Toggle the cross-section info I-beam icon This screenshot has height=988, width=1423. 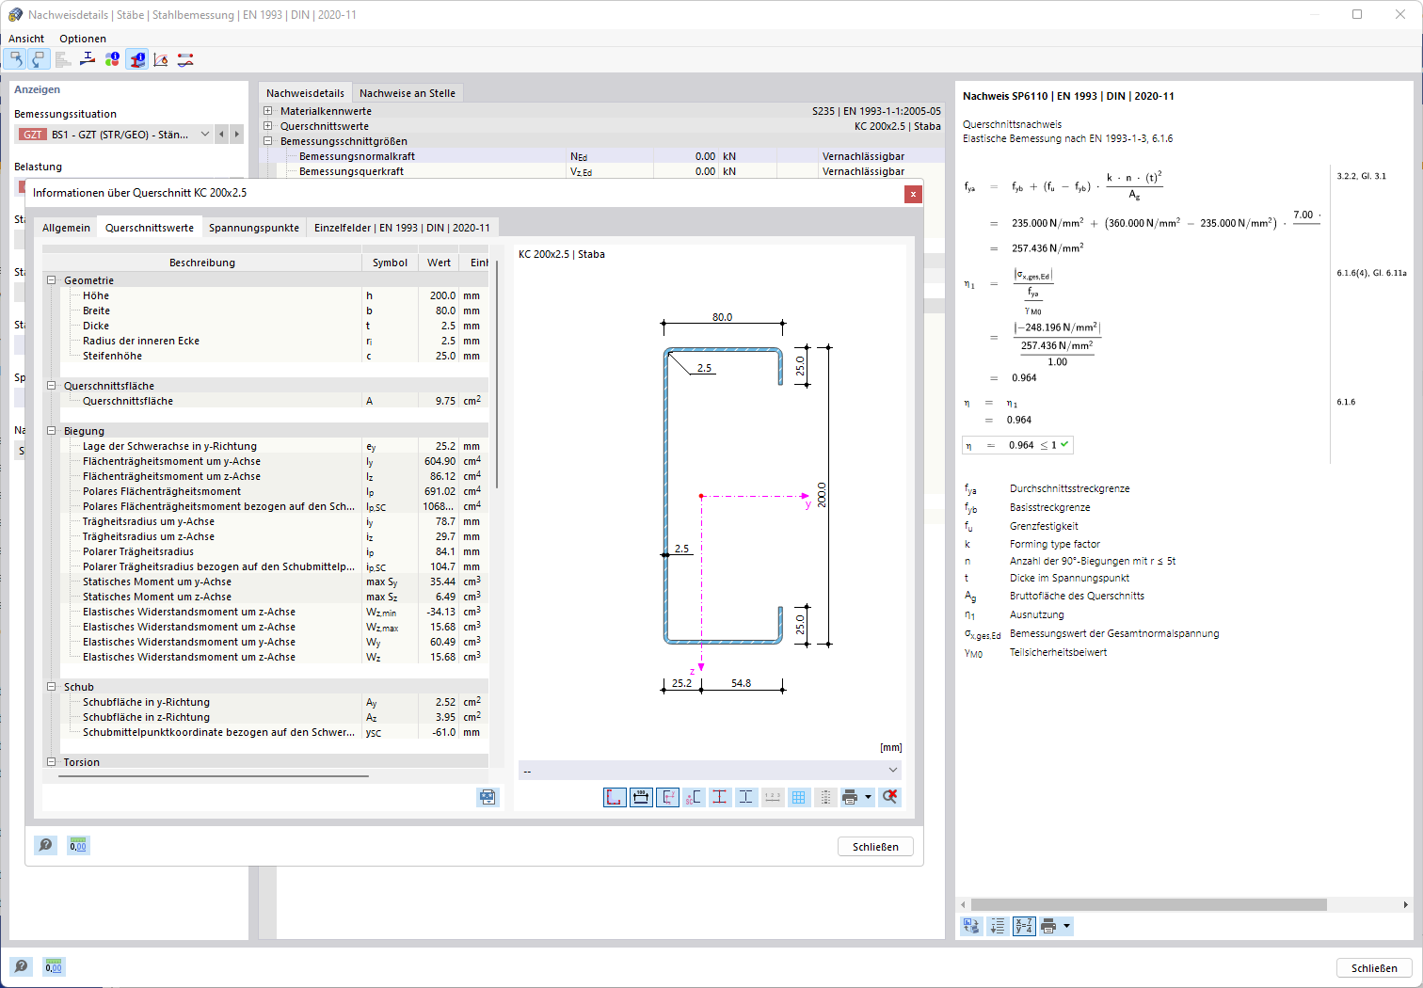[136, 59]
